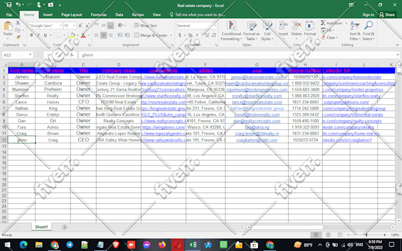Click Increase Indent icon

pyautogui.click(x=127, y=35)
